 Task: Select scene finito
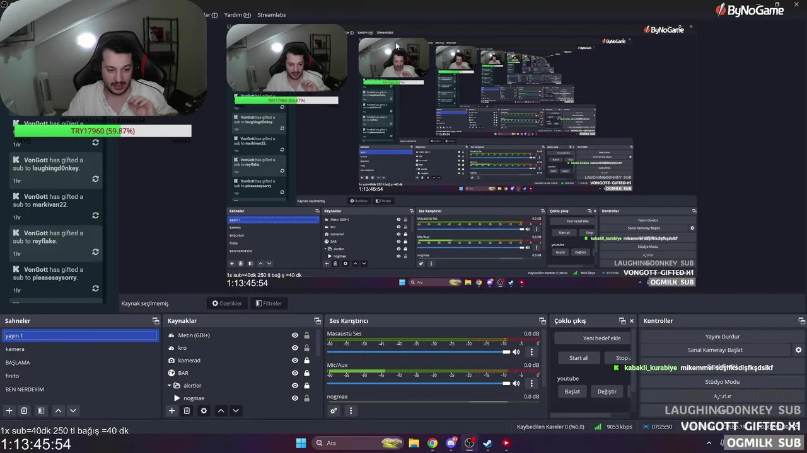click(80, 376)
